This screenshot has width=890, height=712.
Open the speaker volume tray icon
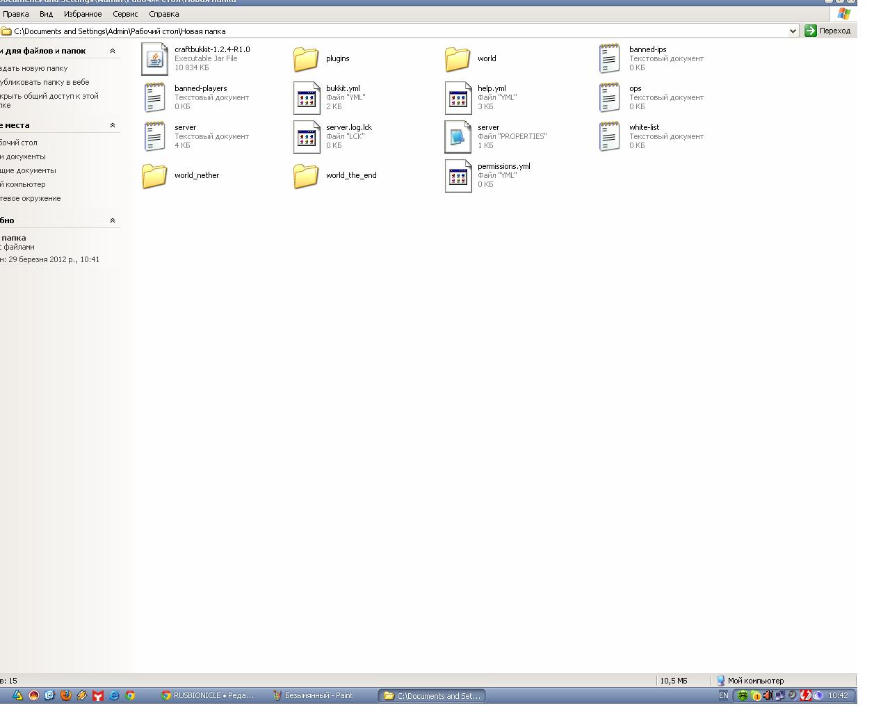click(768, 695)
